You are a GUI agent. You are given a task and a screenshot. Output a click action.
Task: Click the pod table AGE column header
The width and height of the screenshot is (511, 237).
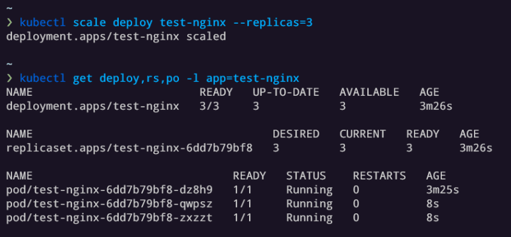click(x=436, y=176)
